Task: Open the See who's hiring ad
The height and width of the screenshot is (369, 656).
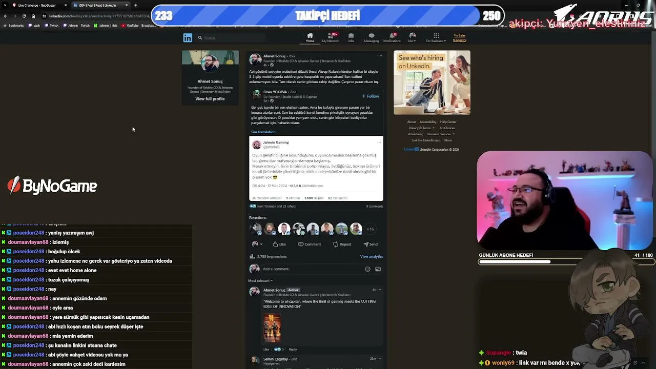Action: (x=432, y=83)
